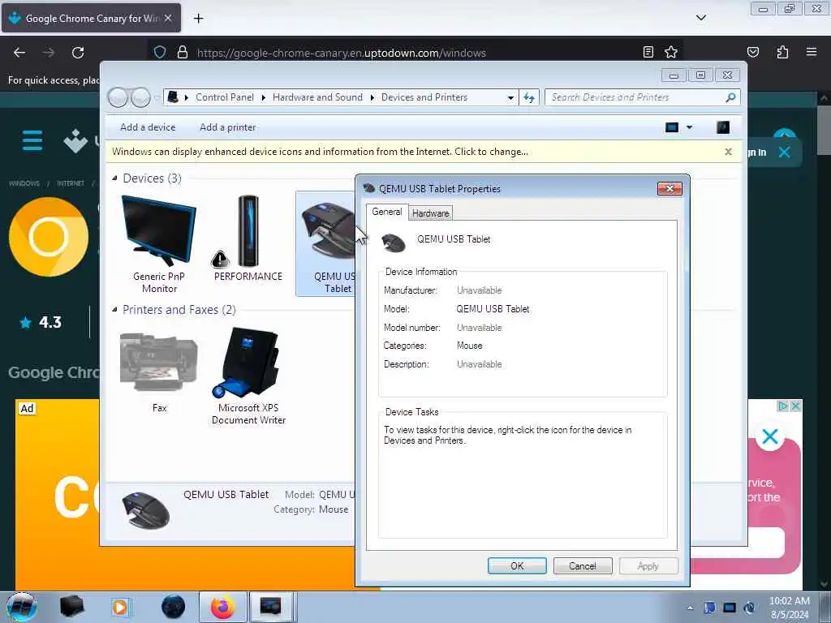Select the QEMU USB Tablet device icon
The image size is (831, 623).
click(328, 244)
